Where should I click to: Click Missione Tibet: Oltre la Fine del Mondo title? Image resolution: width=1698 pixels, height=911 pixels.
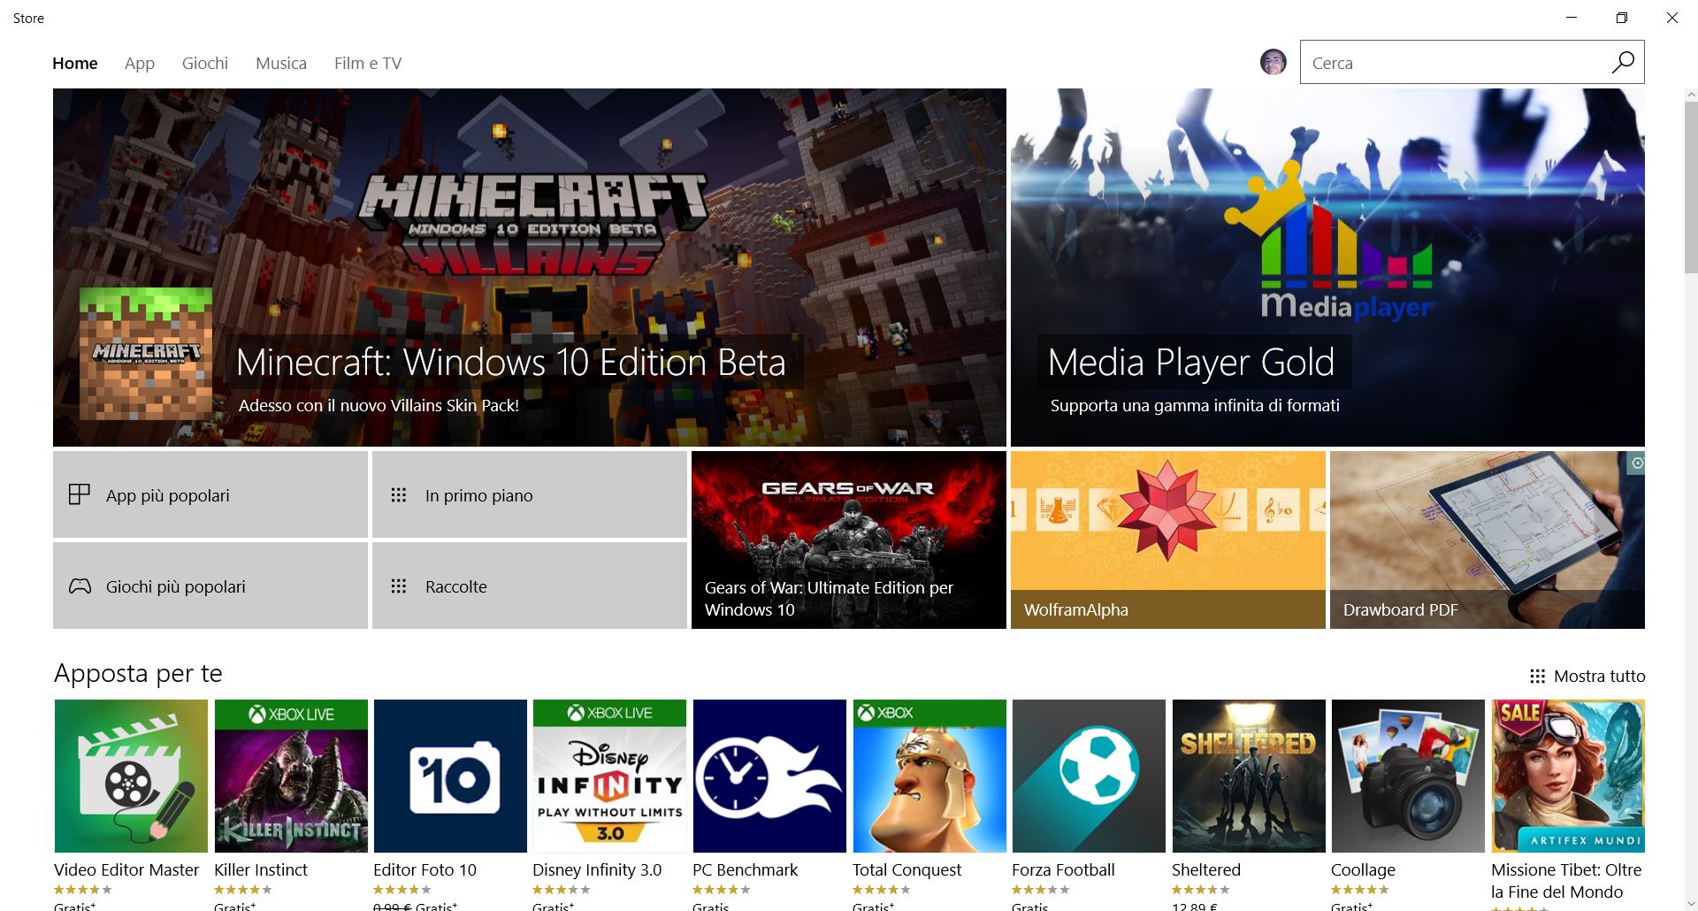[1566, 881]
